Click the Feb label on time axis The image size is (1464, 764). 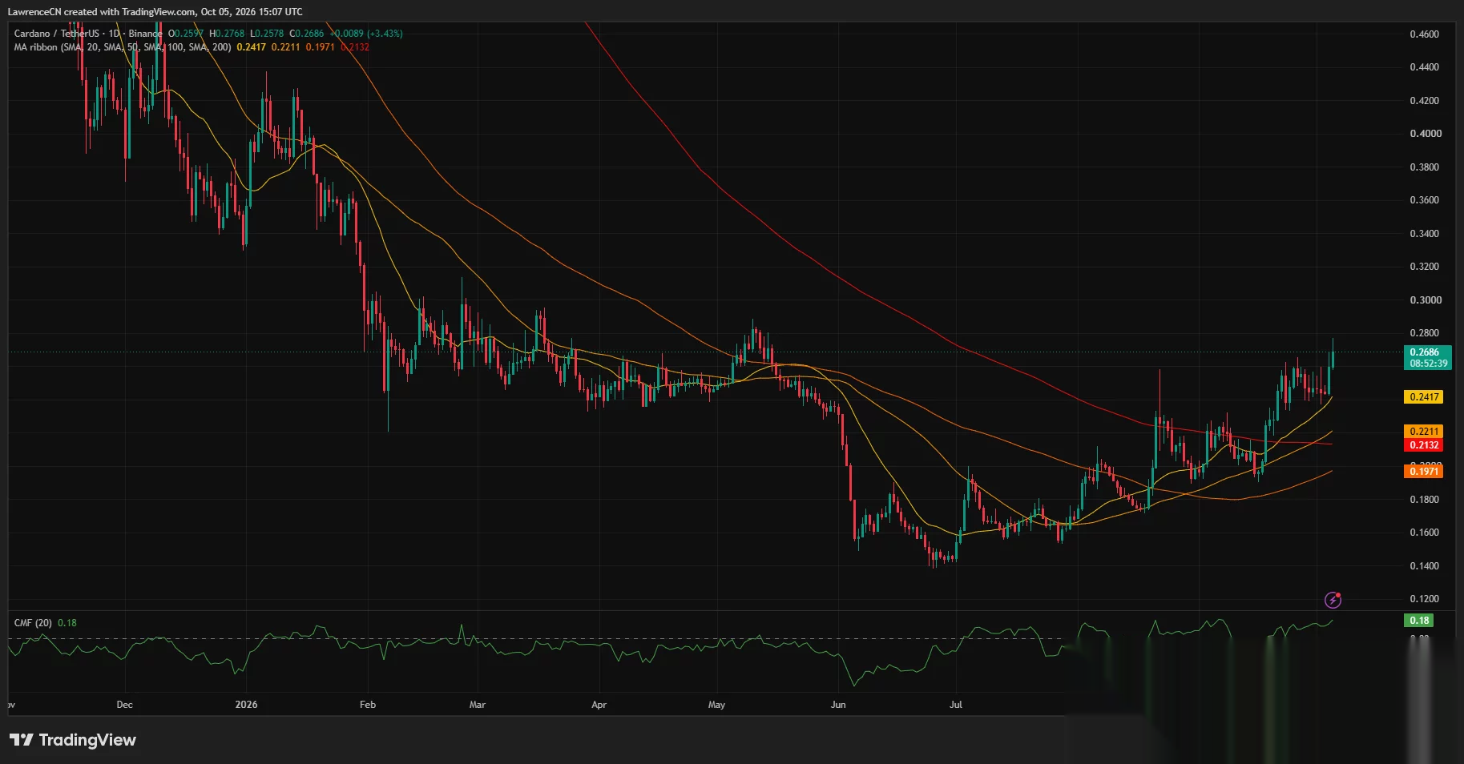[367, 705]
